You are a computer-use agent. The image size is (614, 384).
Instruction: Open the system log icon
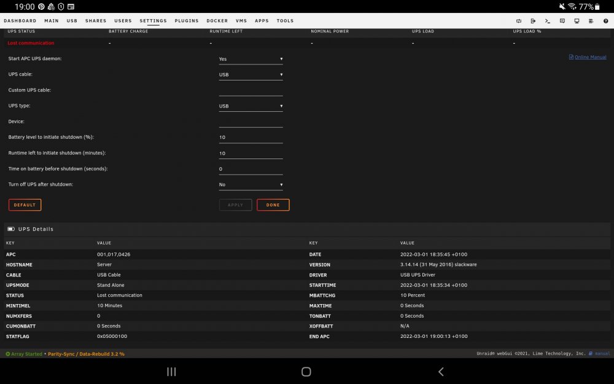(591, 21)
